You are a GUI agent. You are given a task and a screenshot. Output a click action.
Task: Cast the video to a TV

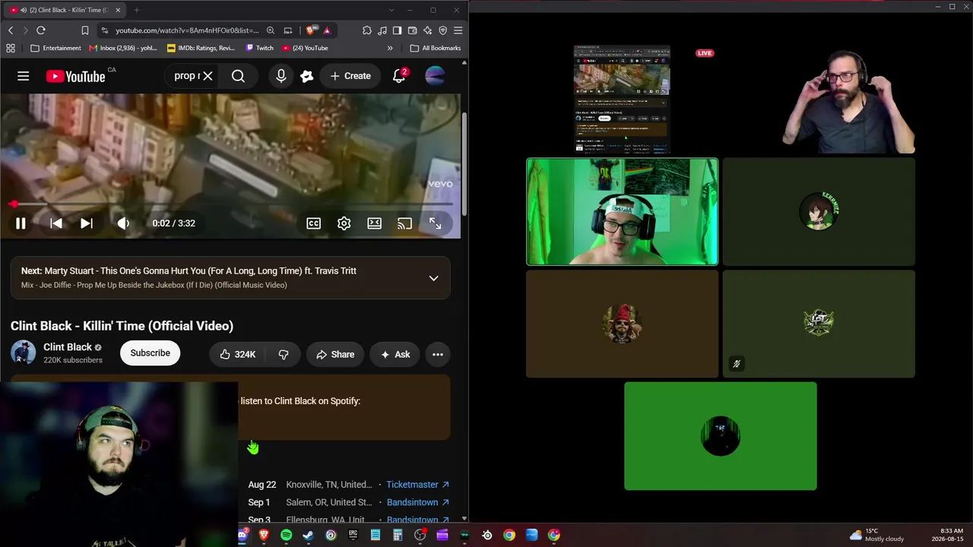coord(404,223)
